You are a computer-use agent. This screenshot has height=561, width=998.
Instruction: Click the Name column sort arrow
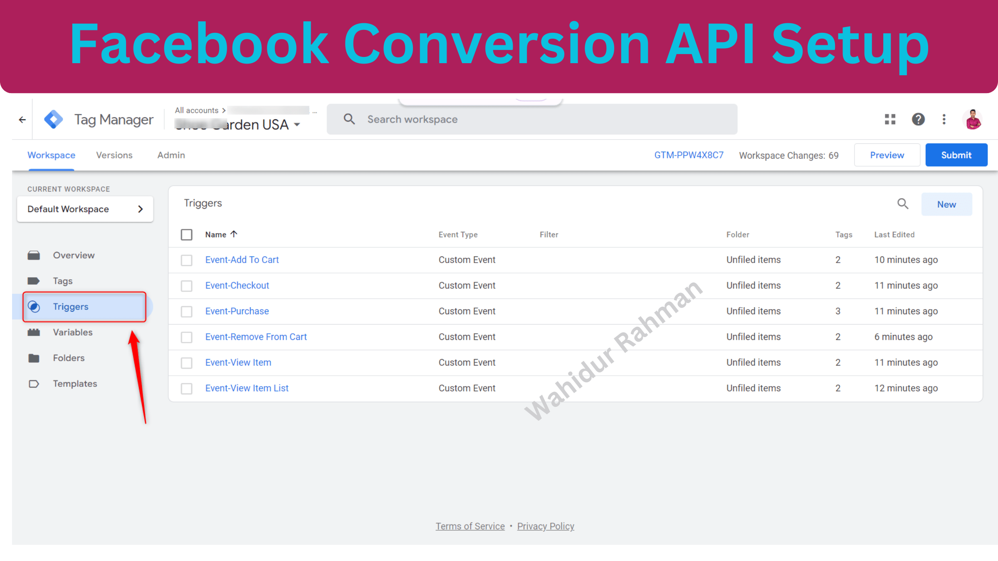tap(234, 234)
